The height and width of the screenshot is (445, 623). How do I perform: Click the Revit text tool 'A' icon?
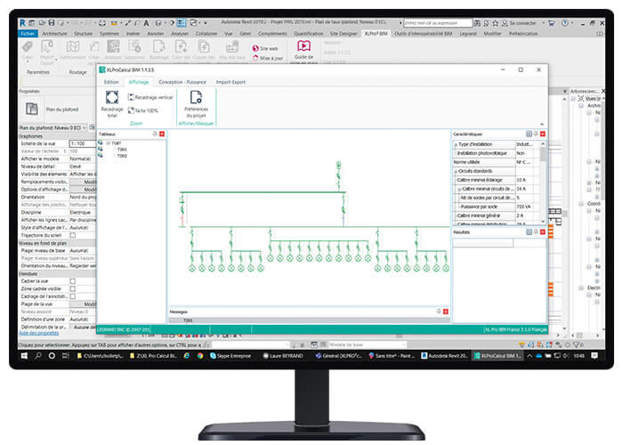click(146, 23)
